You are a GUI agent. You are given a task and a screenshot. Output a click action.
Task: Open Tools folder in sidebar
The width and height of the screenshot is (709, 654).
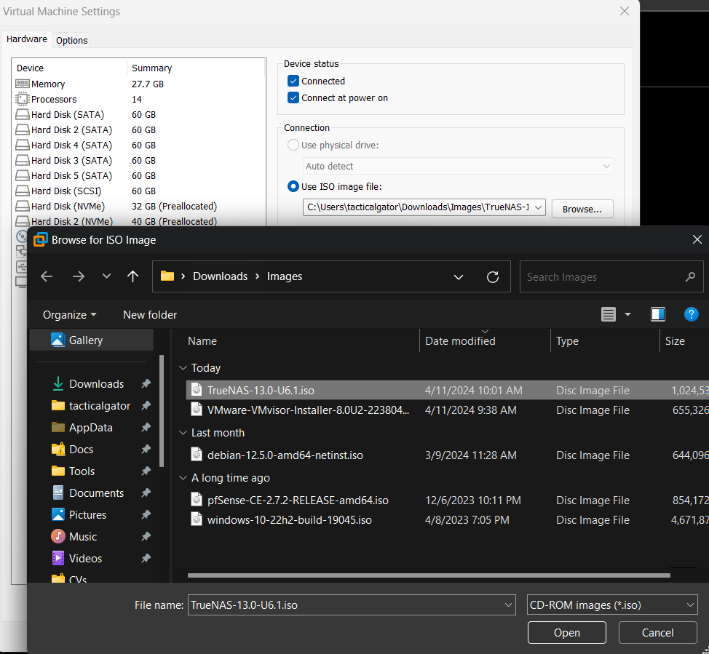click(x=82, y=471)
